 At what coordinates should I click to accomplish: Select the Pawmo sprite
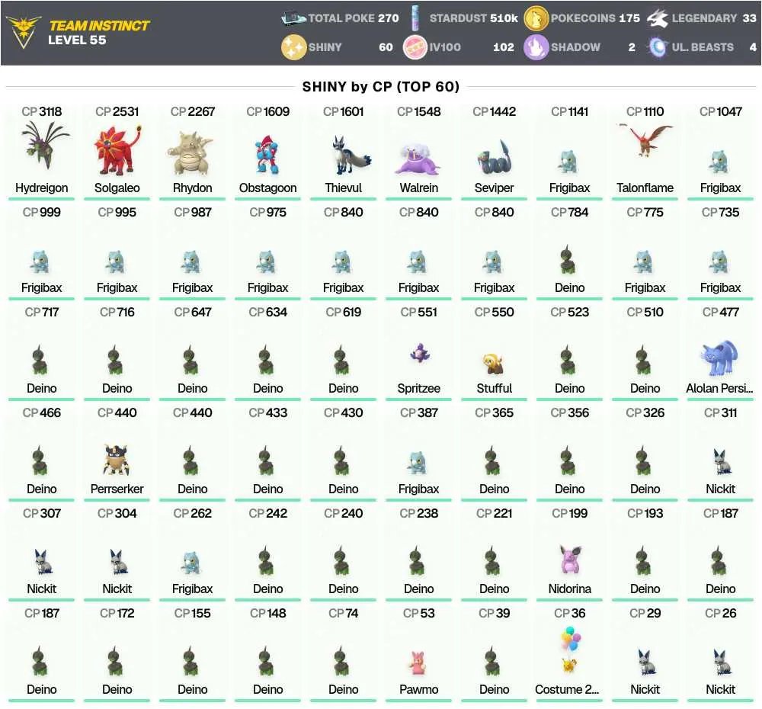tap(418, 662)
